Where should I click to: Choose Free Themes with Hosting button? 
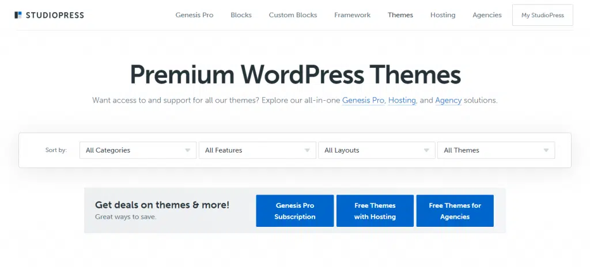pyautogui.click(x=375, y=211)
